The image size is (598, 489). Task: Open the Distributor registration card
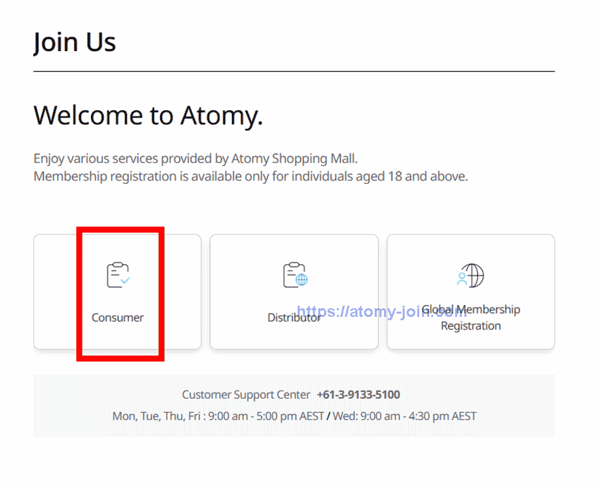(294, 291)
